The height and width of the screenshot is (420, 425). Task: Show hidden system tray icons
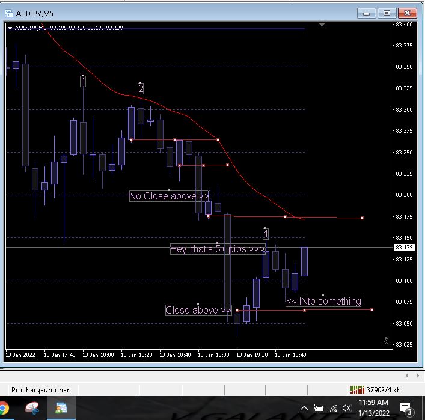(304, 408)
